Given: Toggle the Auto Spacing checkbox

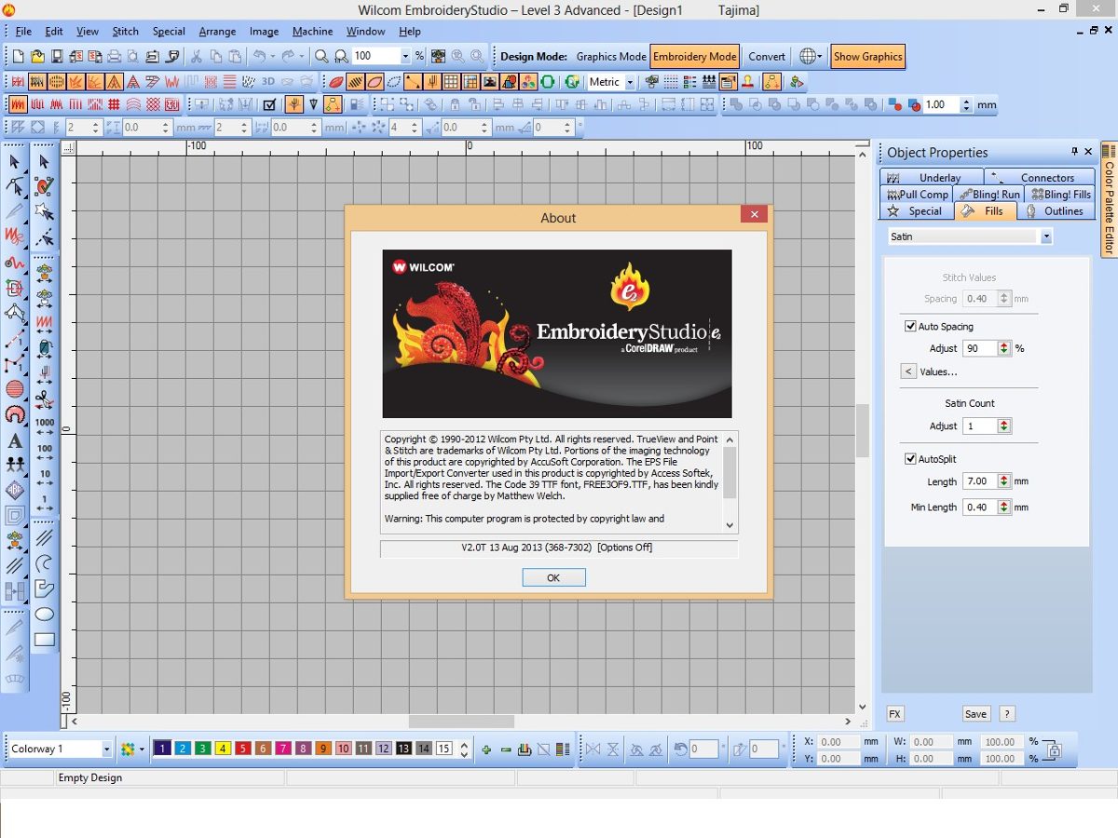Looking at the screenshot, I should [x=910, y=327].
